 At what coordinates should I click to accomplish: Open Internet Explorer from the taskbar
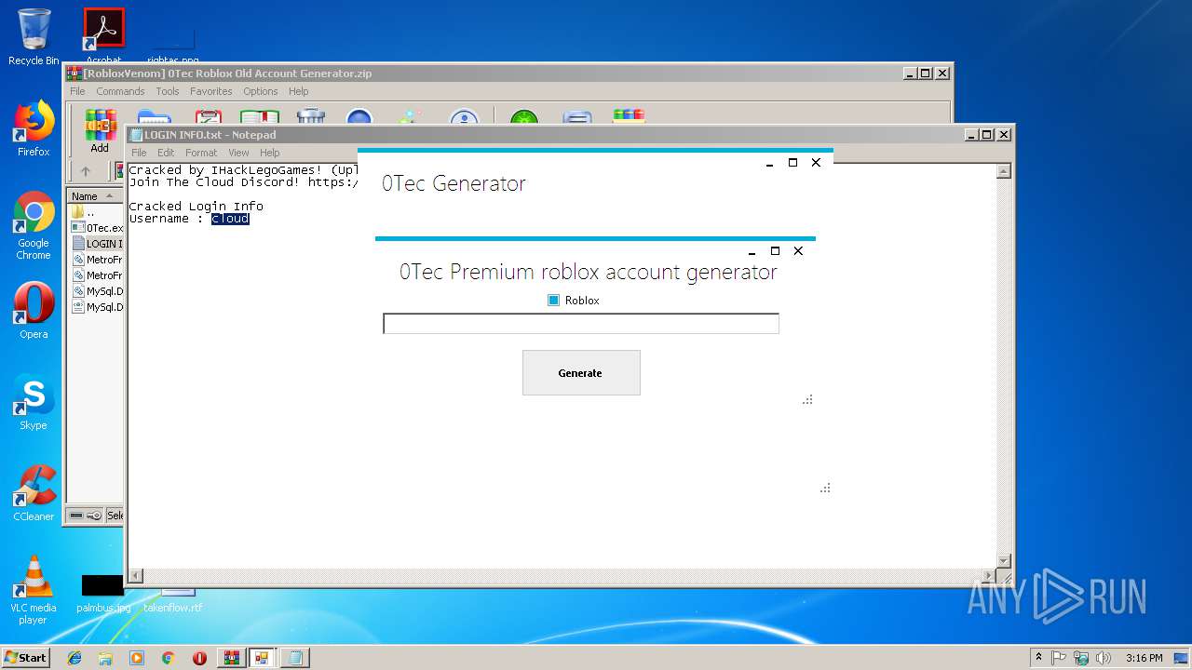[x=74, y=658]
